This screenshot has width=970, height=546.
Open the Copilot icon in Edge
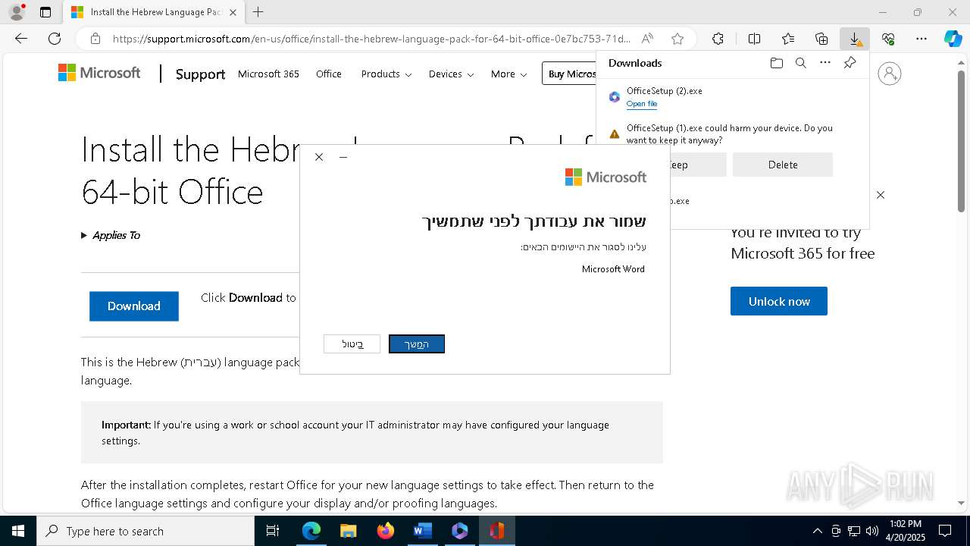(x=953, y=39)
